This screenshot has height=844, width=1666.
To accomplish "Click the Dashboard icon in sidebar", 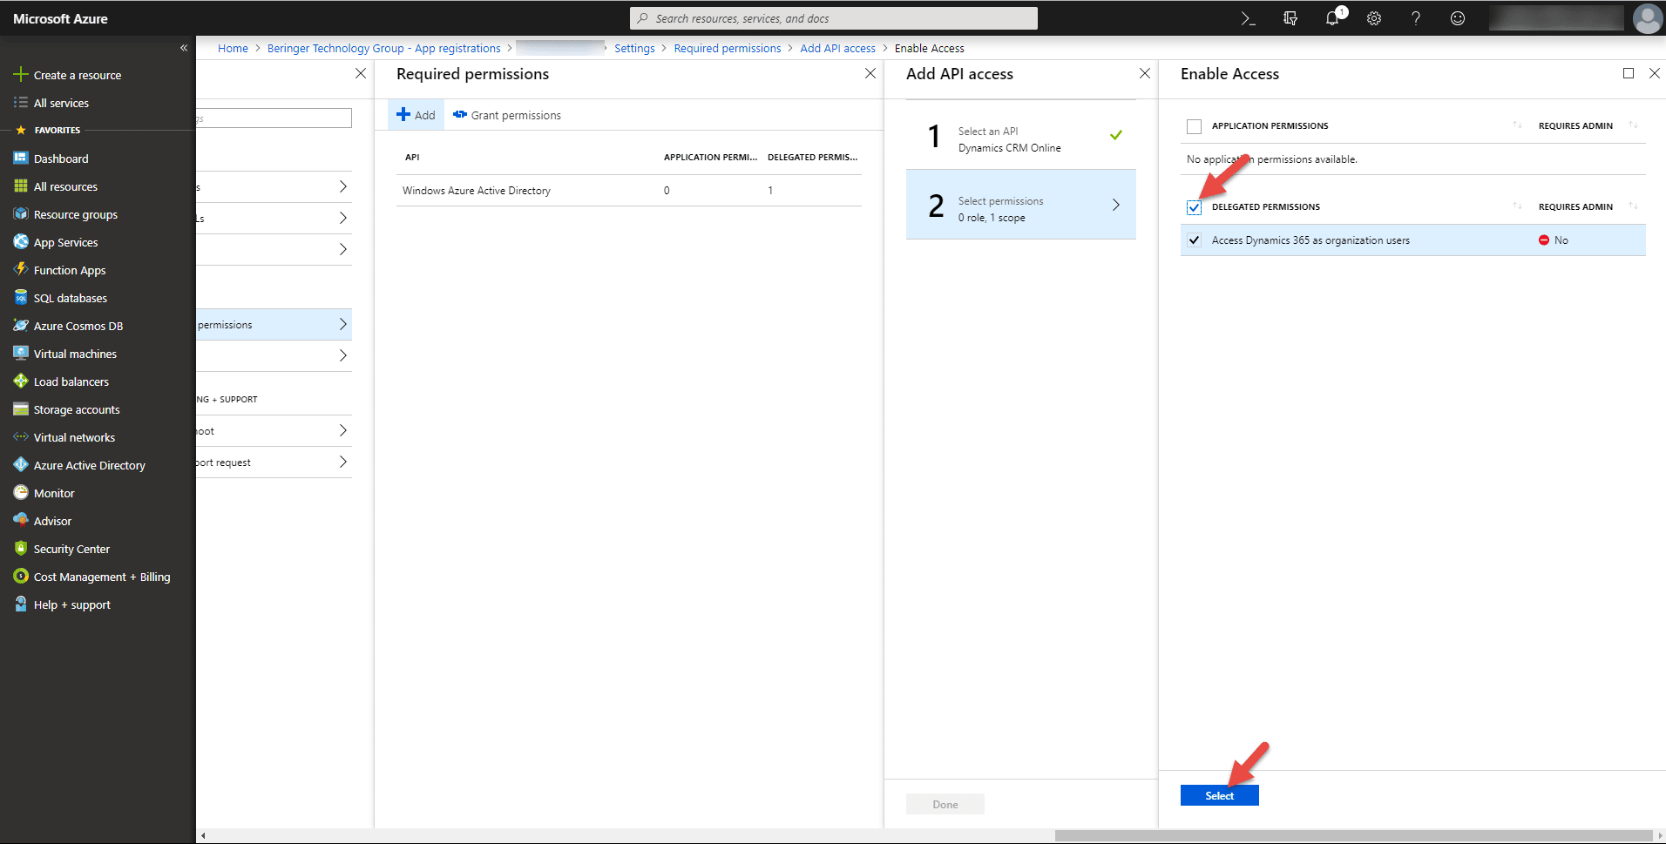I will tap(21, 159).
